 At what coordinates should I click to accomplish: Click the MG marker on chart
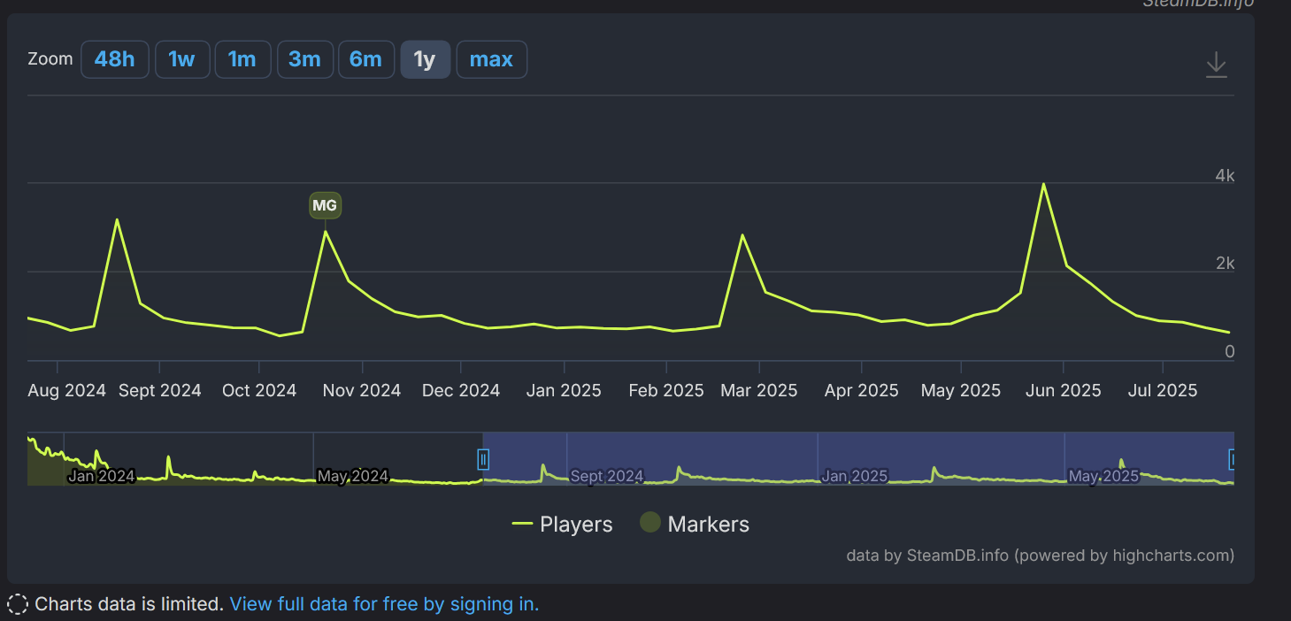pos(325,206)
